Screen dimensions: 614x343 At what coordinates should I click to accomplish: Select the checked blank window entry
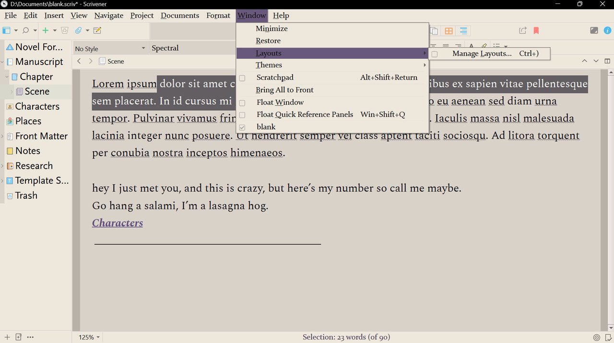332,127
